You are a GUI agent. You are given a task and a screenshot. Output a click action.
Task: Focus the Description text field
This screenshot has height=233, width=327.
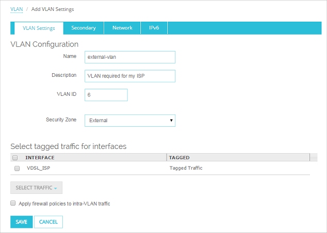tap(129, 76)
